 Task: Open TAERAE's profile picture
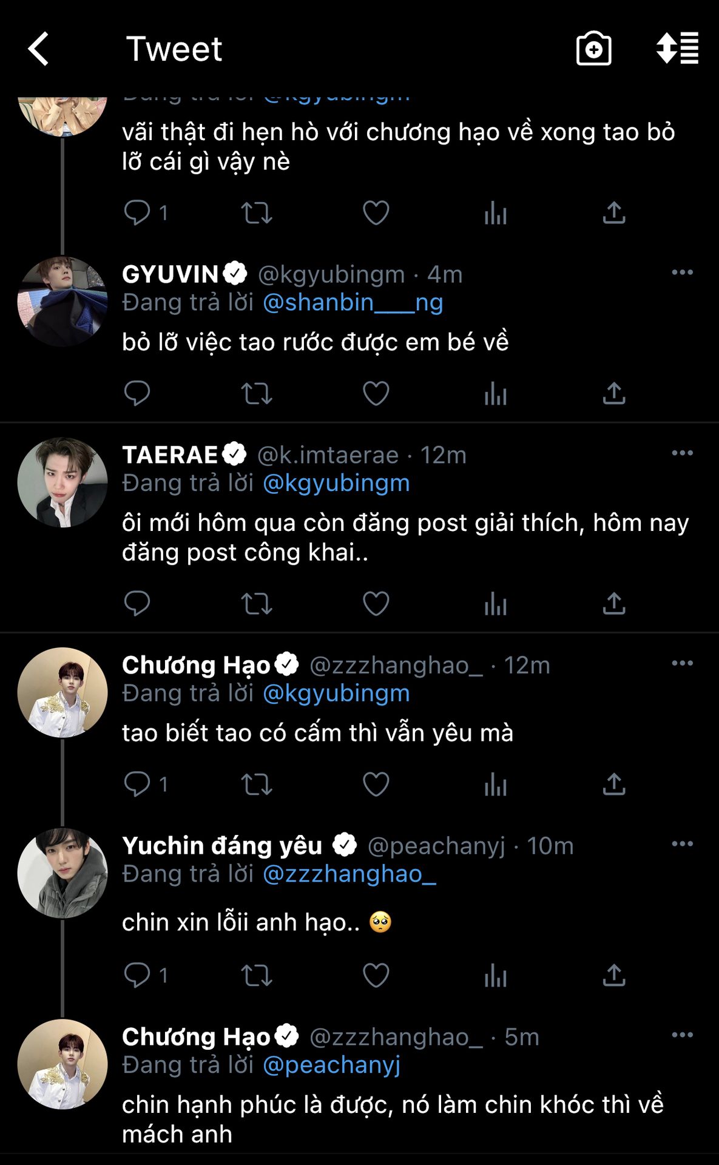tap(62, 482)
